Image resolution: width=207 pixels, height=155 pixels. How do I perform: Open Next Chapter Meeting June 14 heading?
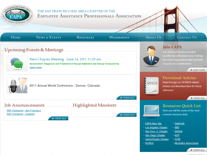[x=65, y=59]
